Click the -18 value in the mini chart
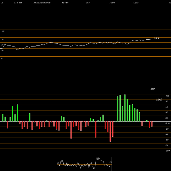The width and height of the screenshot is (171, 171). [x=110, y=162]
